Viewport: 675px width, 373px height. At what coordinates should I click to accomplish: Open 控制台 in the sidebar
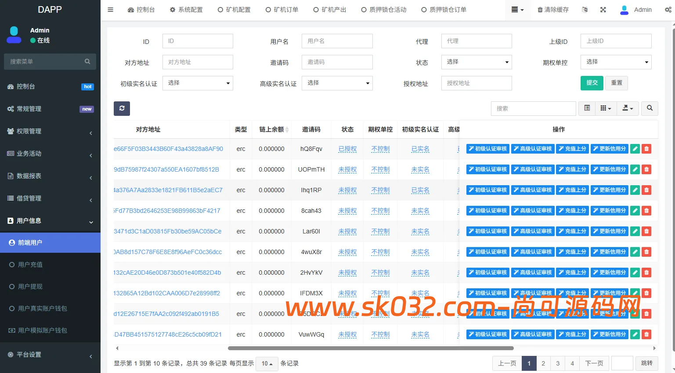pos(50,86)
